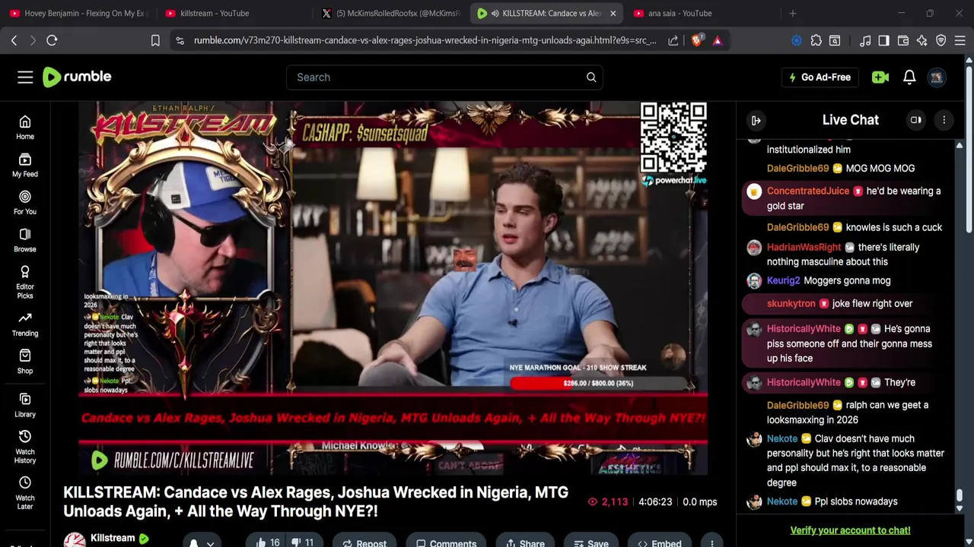Open Live Chat three-dot options
Viewport: 974px width, 547px height.
click(944, 120)
